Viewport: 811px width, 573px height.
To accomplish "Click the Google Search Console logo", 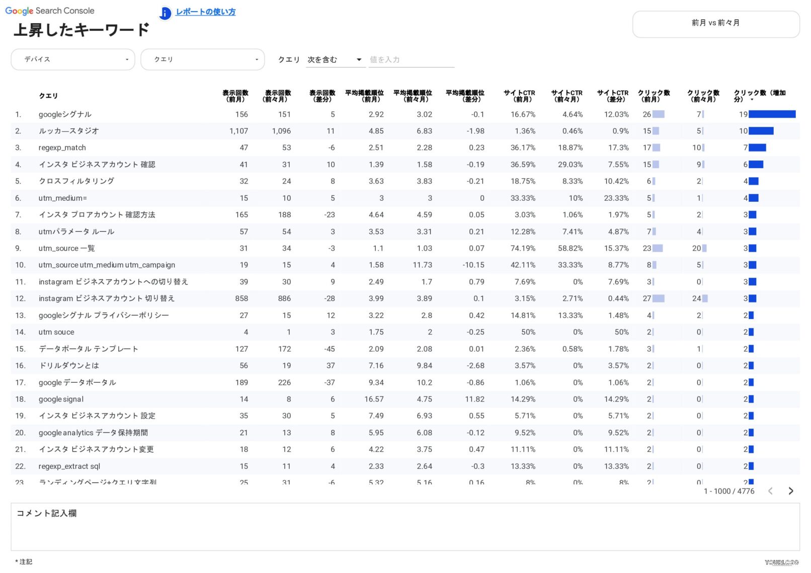I will tap(50, 11).
